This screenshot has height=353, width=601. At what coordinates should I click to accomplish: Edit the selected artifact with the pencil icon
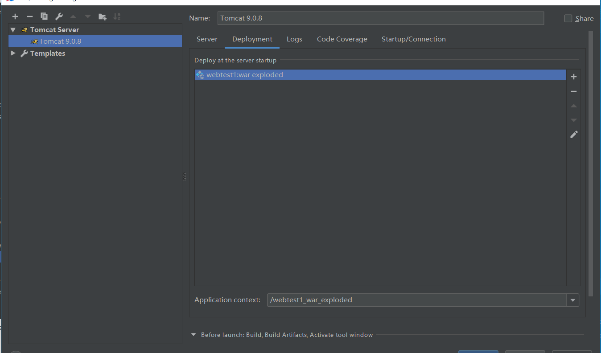pyautogui.click(x=574, y=134)
